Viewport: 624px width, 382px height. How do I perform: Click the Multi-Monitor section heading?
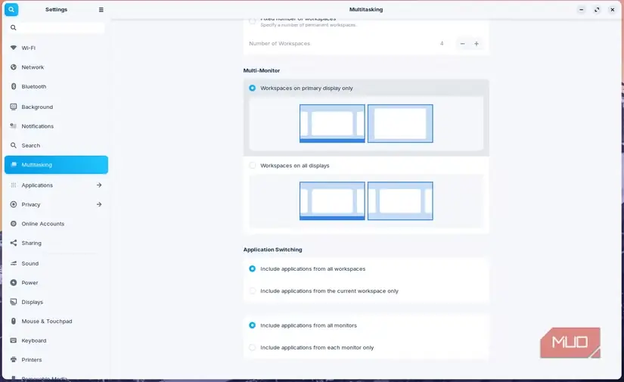[262, 70]
